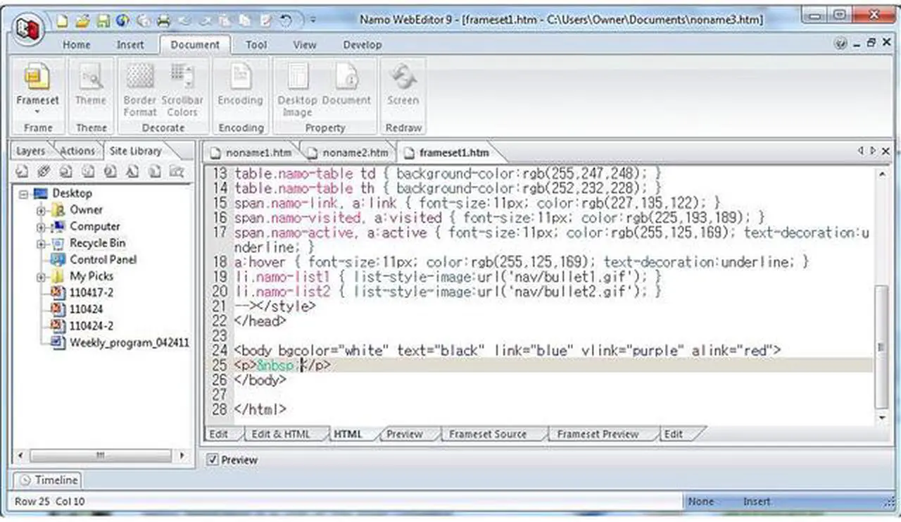
Task: Switch to the Actions panel tab
Action: (77, 151)
